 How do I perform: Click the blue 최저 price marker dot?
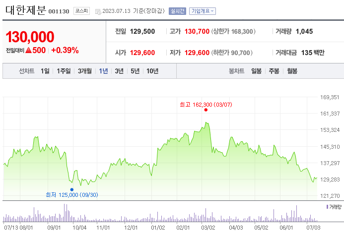tap(72, 189)
